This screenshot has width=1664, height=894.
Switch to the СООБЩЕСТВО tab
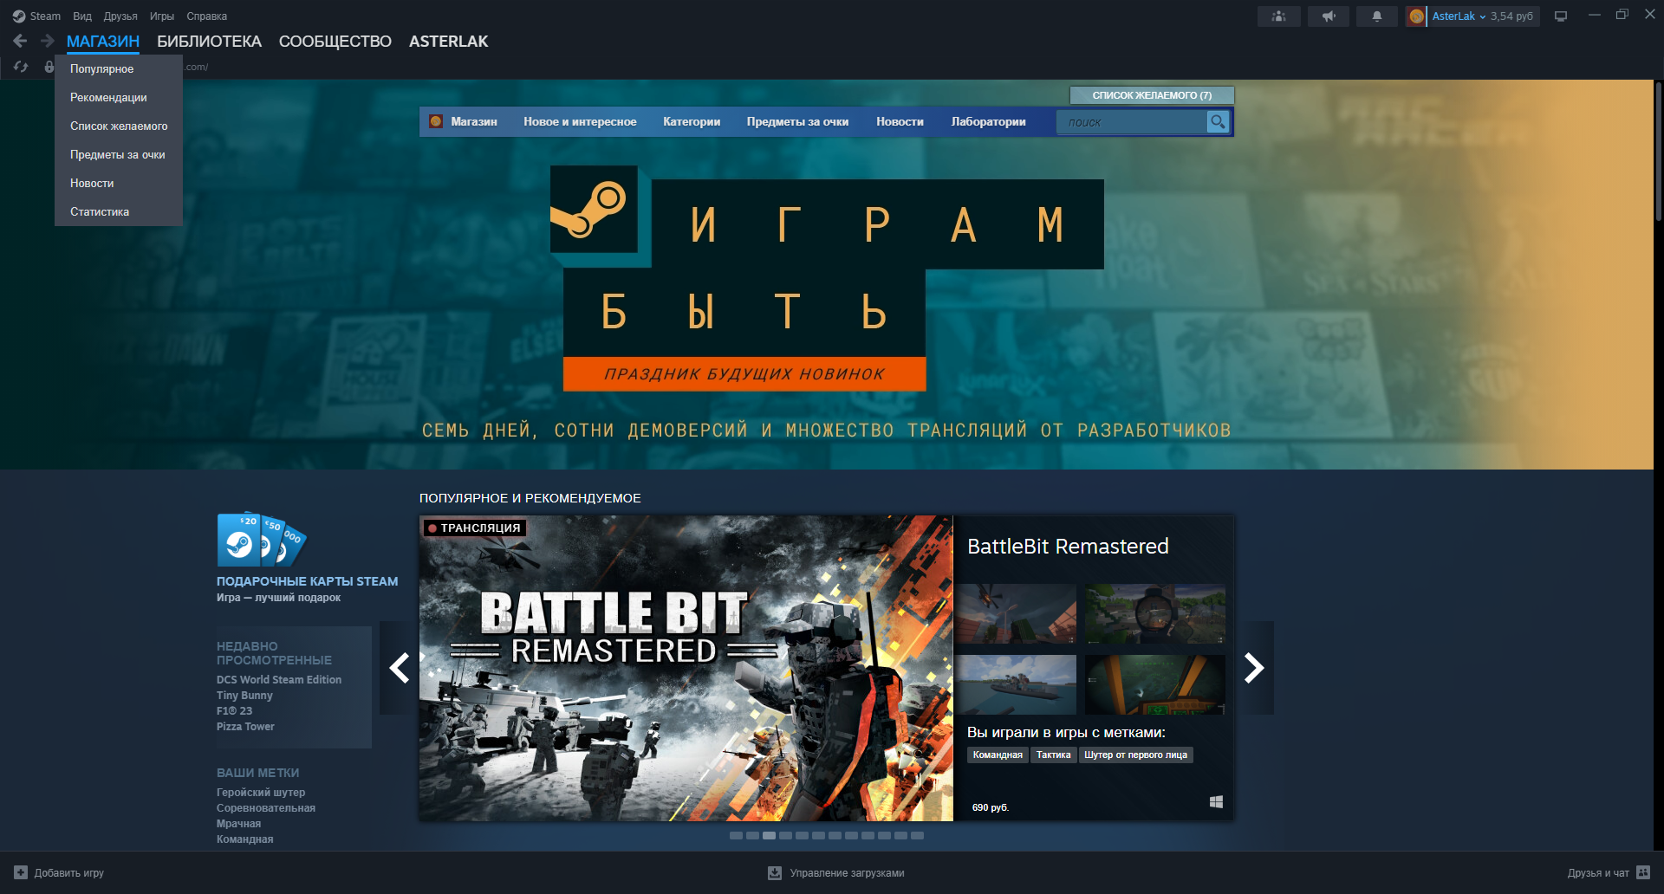pos(335,42)
